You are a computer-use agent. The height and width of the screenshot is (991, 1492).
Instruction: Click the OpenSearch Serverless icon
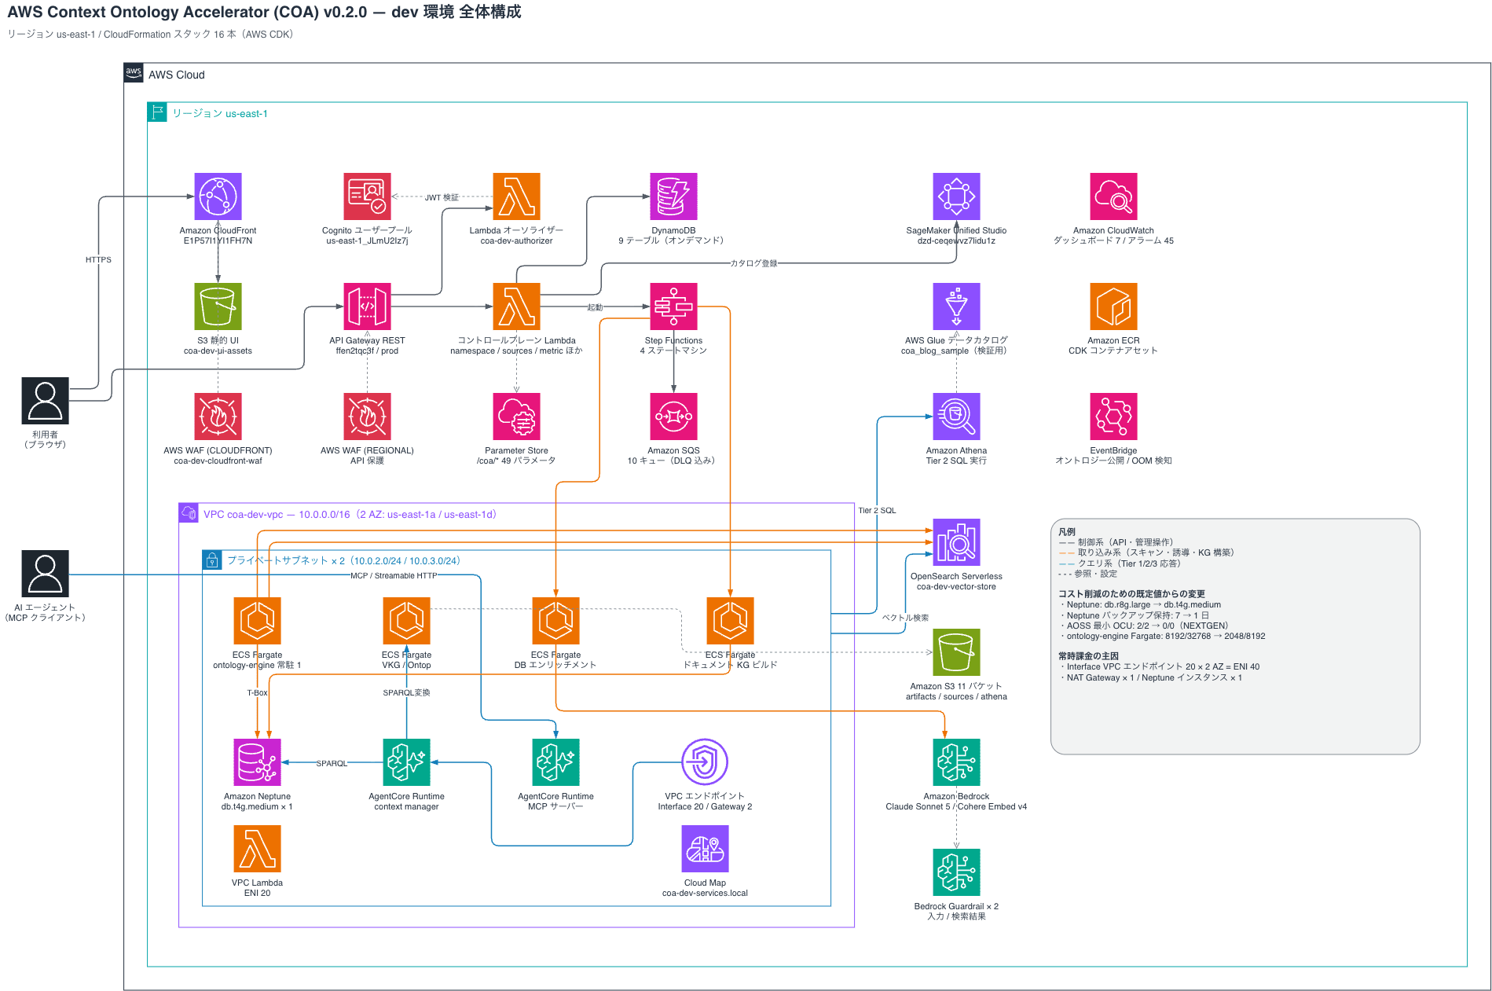point(956,542)
